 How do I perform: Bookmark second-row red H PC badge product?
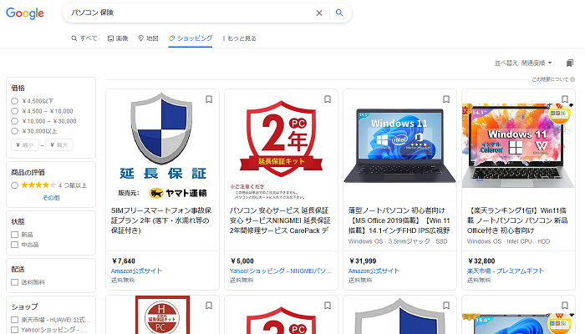pyautogui.click(x=209, y=306)
